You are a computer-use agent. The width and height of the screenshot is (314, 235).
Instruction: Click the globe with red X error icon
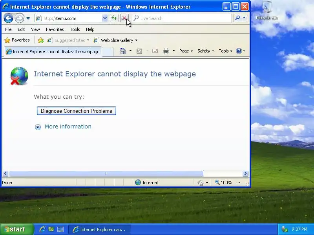[x=19, y=76]
